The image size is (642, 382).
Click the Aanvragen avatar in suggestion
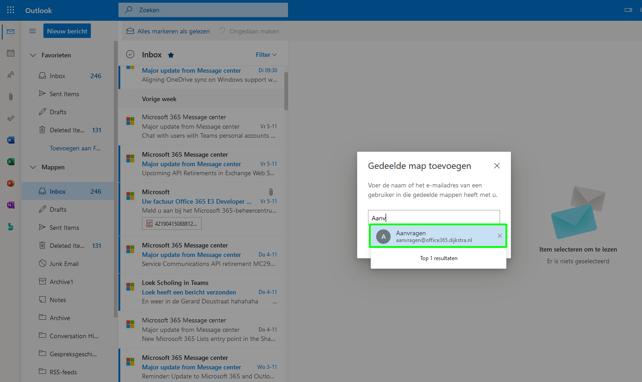383,237
